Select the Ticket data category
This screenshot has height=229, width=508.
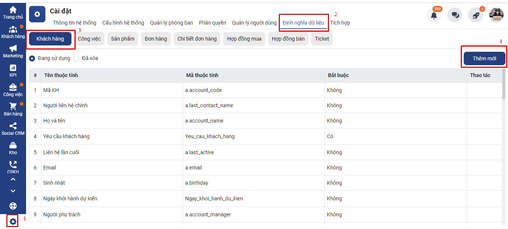coord(322,39)
